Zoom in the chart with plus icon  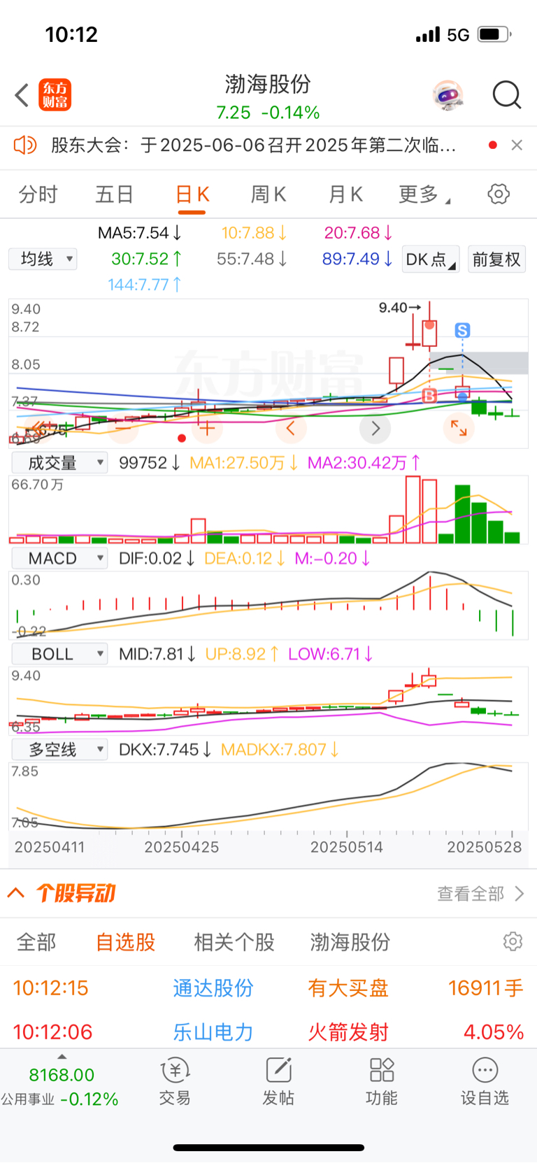tap(207, 428)
